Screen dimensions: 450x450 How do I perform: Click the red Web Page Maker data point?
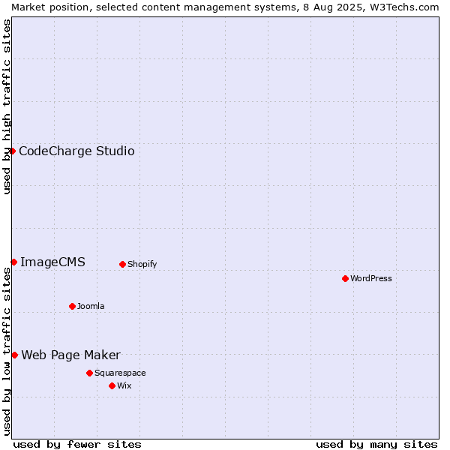(15, 355)
